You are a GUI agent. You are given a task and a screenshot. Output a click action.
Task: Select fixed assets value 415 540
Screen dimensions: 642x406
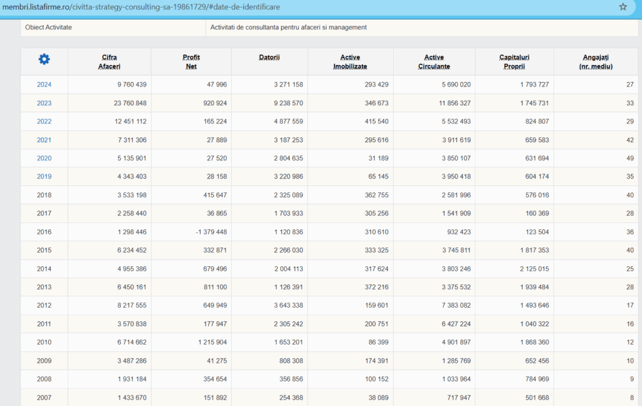click(x=377, y=122)
